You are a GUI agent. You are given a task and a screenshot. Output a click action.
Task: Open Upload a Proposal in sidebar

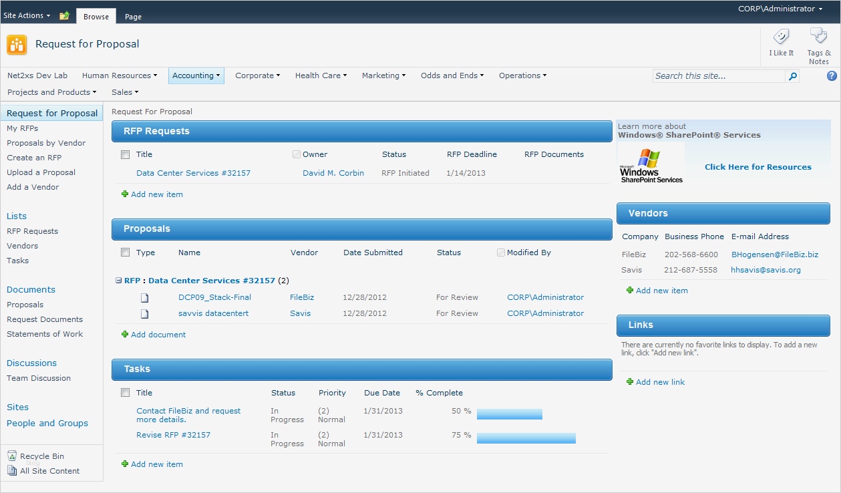pyautogui.click(x=41, y=172)
